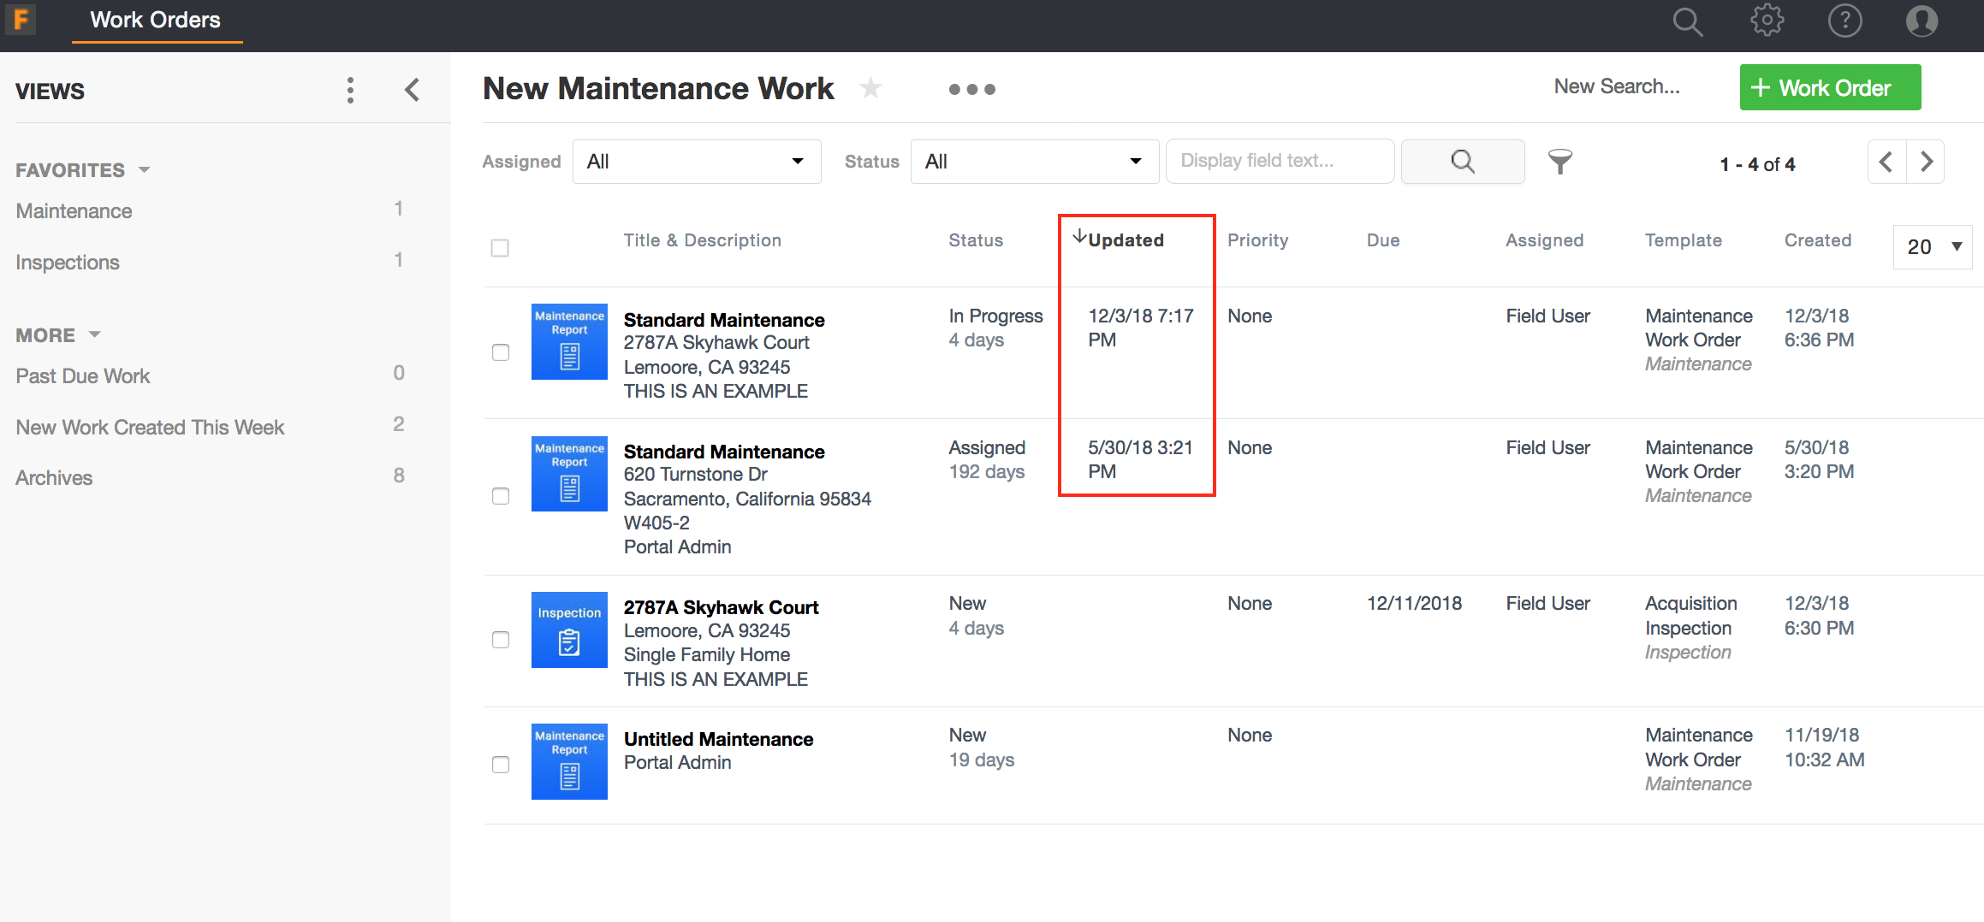Open the three-dot menu beside view title
The width and height of the screenshot is (1984, 922).
pos(971,89)
